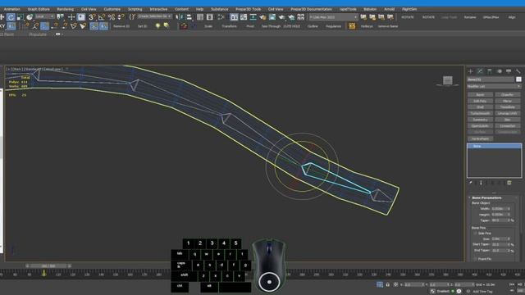Screen dimensions: 525x295
Task: Click the time slider frame indicator
Action: pos(48,265)
